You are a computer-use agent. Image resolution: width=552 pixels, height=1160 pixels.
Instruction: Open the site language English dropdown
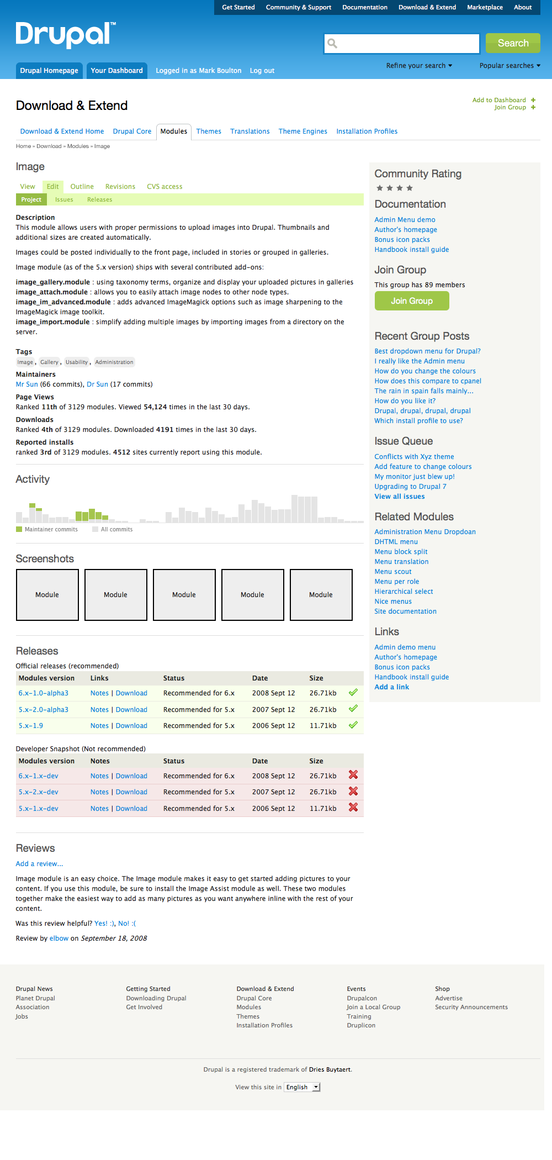pyautogui.click(x=302, y=1087)
